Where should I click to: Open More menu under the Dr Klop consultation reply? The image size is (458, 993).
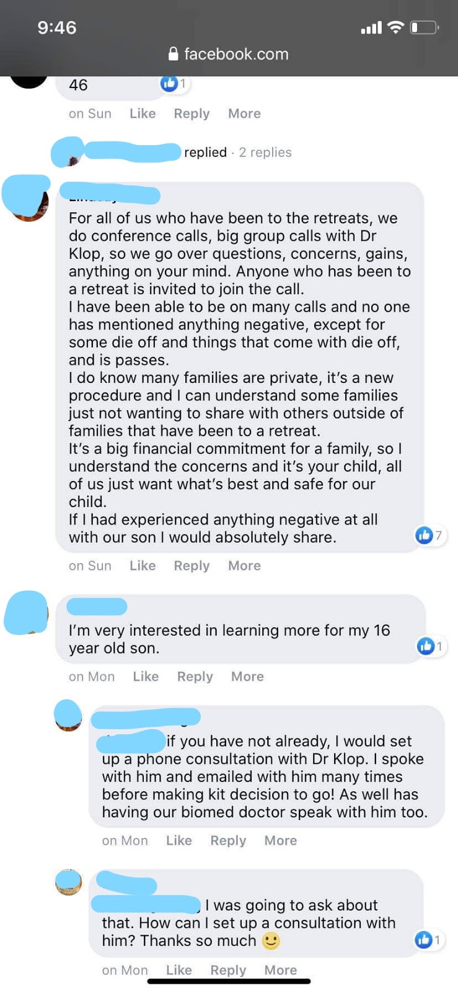click(x=280, y=840)
